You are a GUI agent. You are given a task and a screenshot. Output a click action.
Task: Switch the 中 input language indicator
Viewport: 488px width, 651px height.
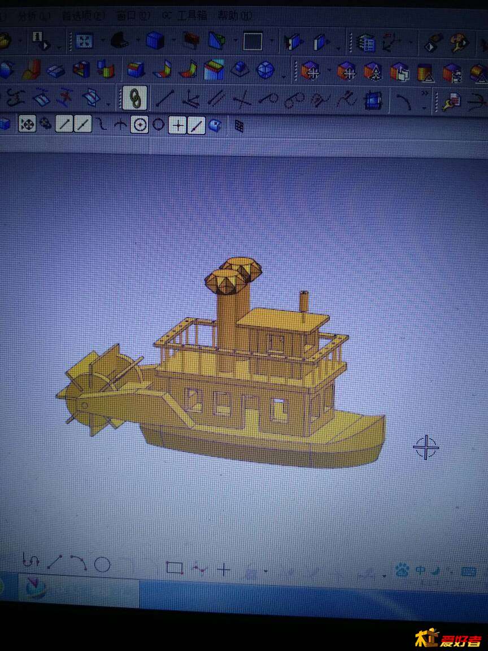[x=420, y=570]
